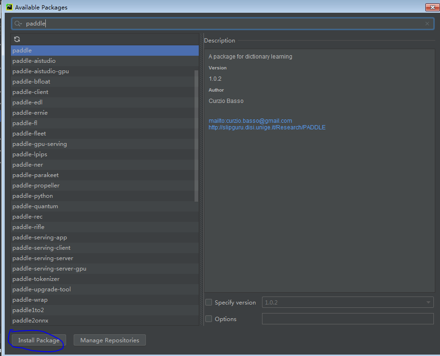Enable the Specify version checkbox
This screenshot has width=440, height=356.
click(x=209, y=302)
